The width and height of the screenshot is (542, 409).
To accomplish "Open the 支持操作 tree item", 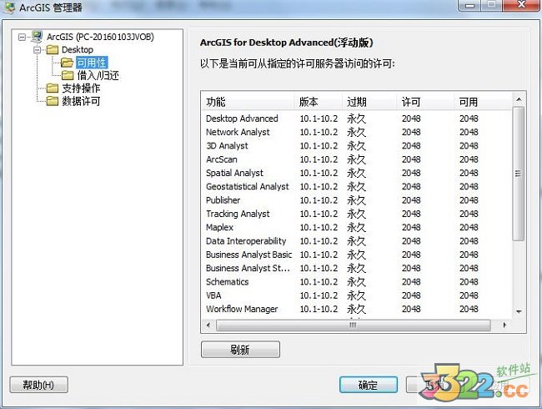I will pos(81,88).
